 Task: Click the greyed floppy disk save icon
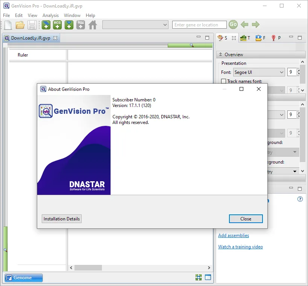[x=32, y=25]
